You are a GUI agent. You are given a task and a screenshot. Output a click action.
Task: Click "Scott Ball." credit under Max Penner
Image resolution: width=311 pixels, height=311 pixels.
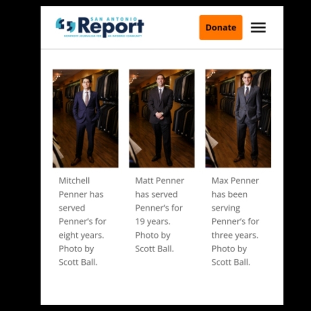(x=231, y=262)
